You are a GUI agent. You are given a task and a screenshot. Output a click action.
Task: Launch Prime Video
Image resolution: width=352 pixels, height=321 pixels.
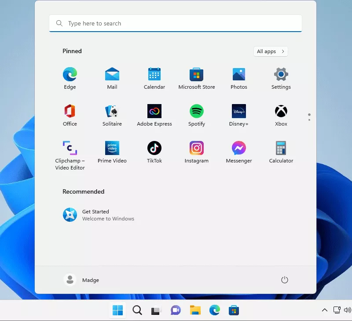[112, 148]
